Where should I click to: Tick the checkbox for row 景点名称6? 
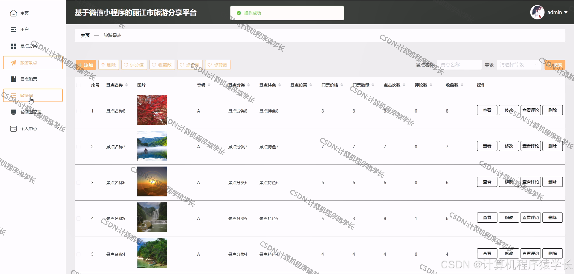[x=78, y=183]
